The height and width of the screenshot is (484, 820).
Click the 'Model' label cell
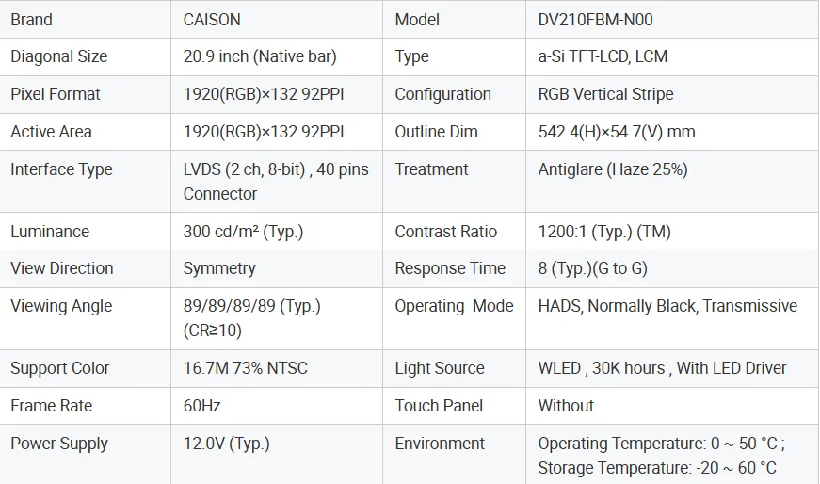(x=417, y=20)
